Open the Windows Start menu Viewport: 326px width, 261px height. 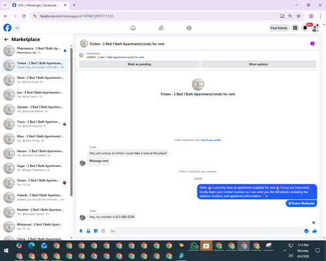pyautogui.click(x=6, y=251)
